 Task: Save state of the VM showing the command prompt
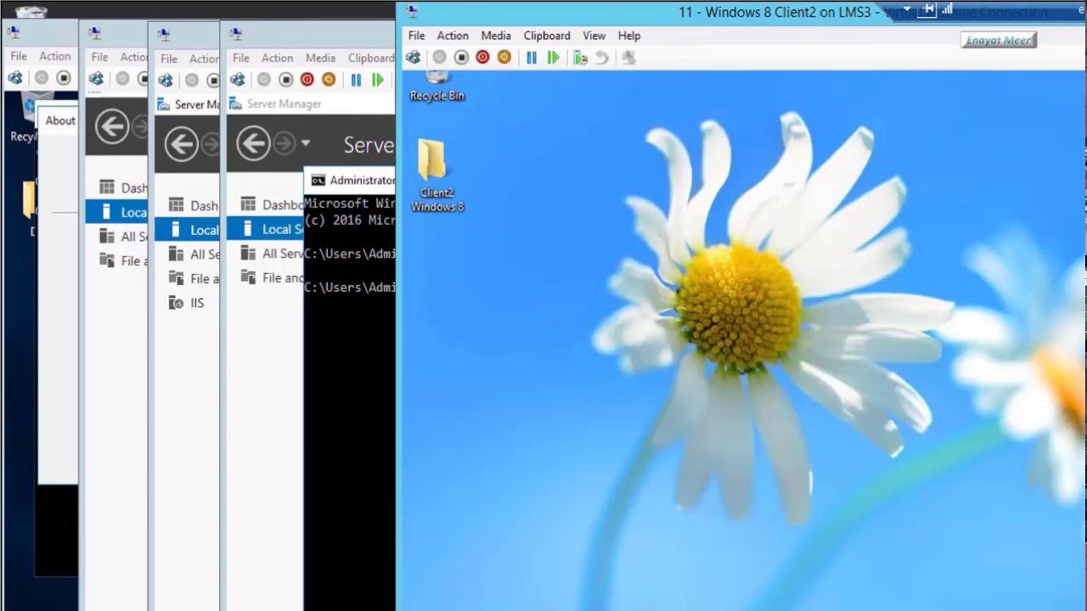(329, 80)
